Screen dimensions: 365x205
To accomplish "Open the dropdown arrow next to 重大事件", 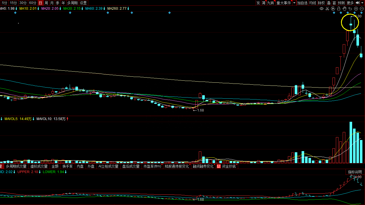I will point(294,3).
